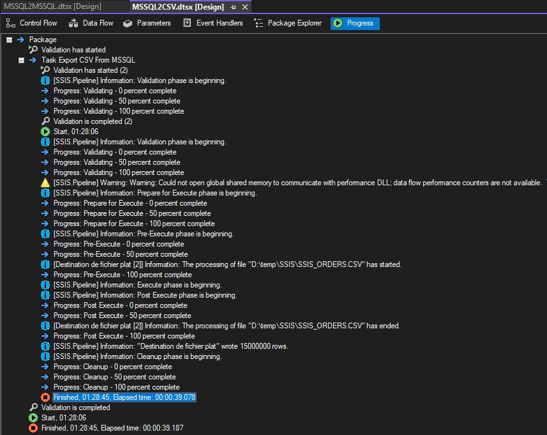Collapse the Task Export CSV From MSSQL node

pos(21,61)
